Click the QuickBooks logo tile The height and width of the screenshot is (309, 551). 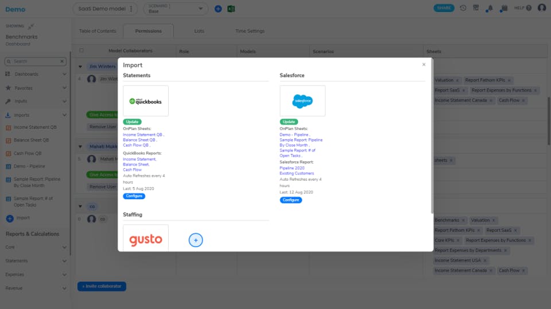point(145,101)
